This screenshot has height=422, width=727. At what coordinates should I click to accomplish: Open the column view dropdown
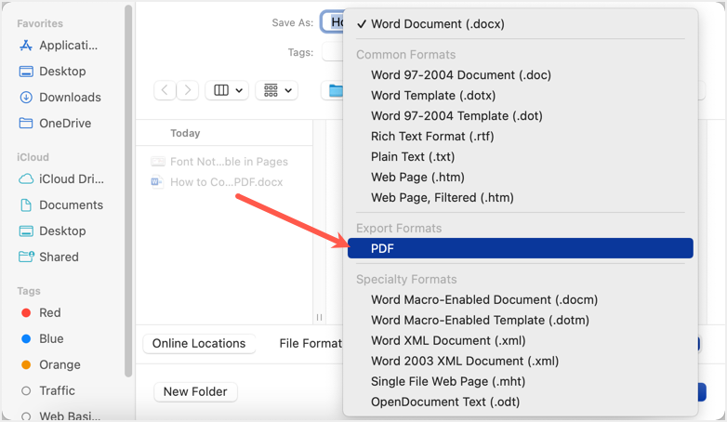point(227,90)
